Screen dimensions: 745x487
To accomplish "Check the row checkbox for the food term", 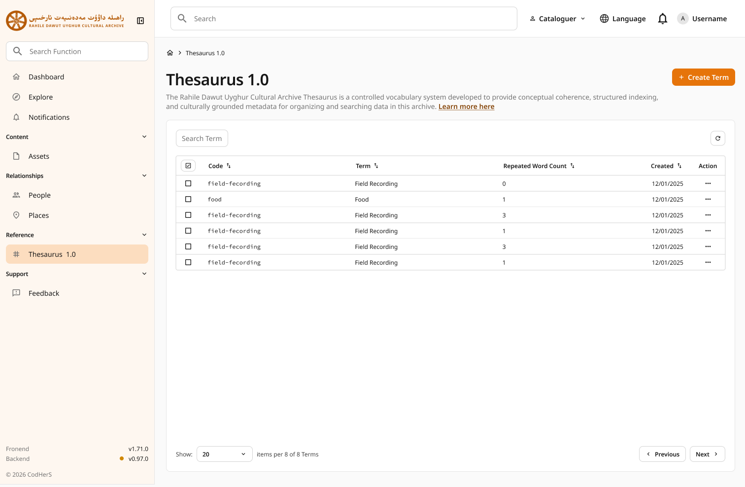I will tap(188, 199).
